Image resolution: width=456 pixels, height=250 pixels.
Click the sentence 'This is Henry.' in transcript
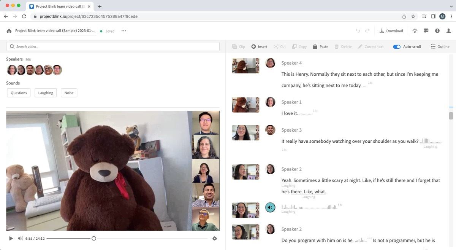pyautogui.click(x=296, y=74)
